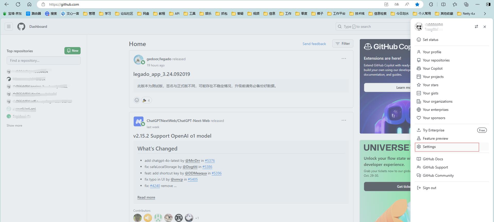The image size is (494, 222).
Task: Add reaction with smiley icon on legado release
Action: [x=137, y=100]
